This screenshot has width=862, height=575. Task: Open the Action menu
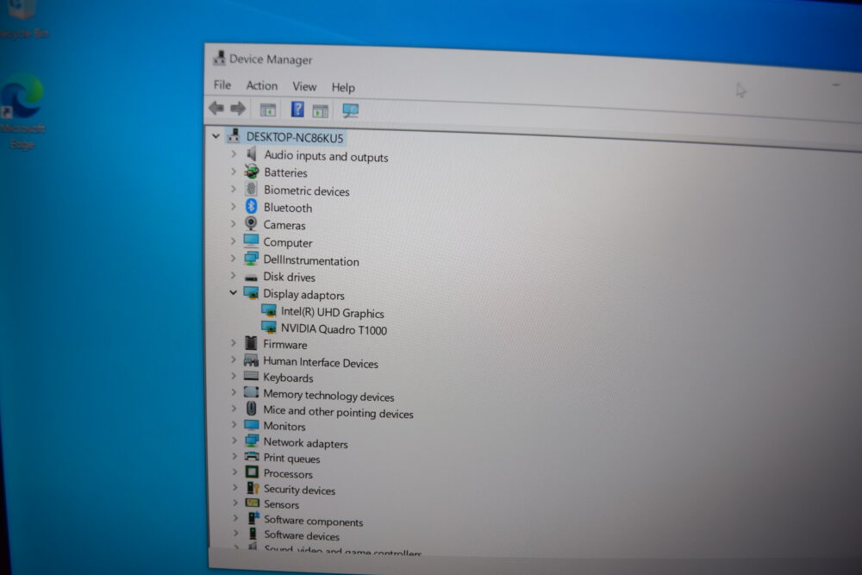pos(262,85)
